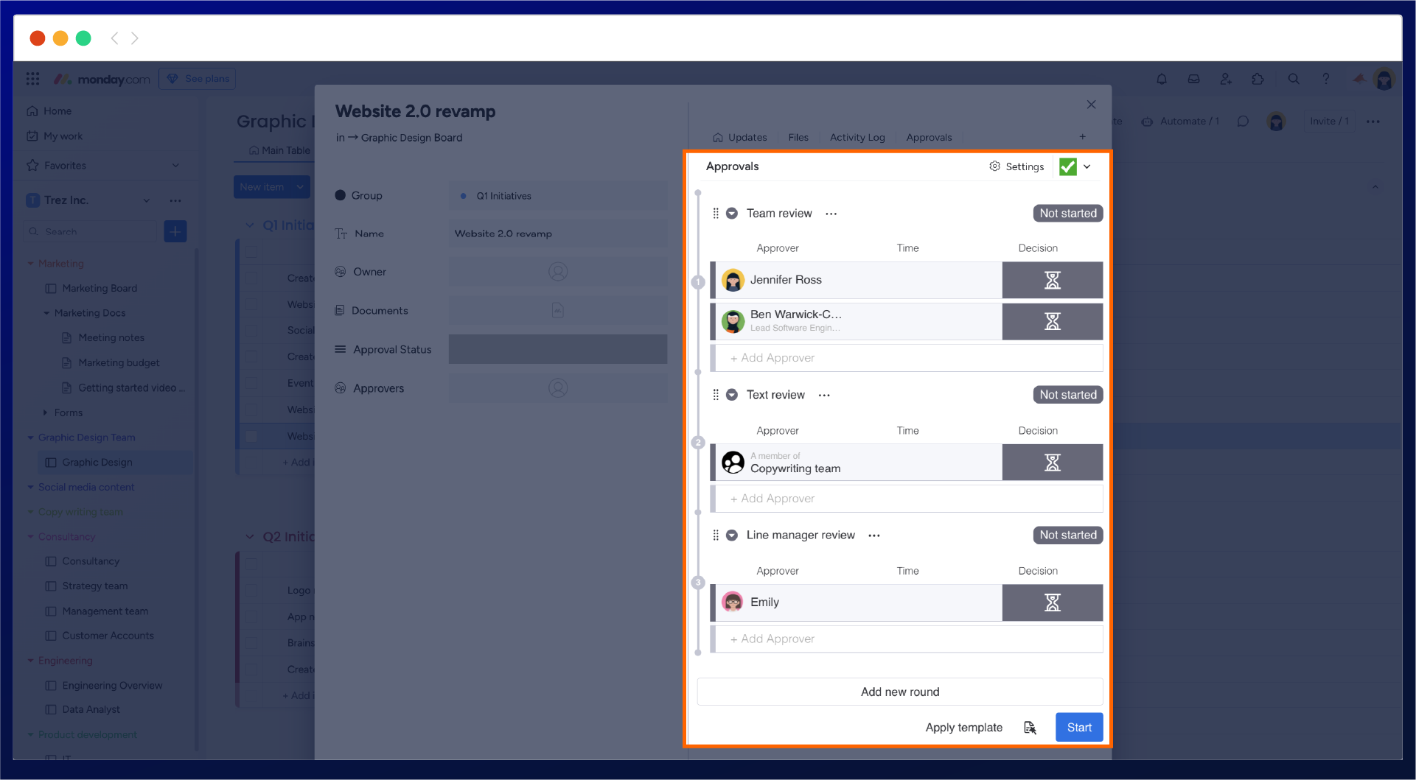The height and width of the screenshot is (780, 1416).
Task: Open Team review three-dot menu
Action: click(x=831, y=214)
